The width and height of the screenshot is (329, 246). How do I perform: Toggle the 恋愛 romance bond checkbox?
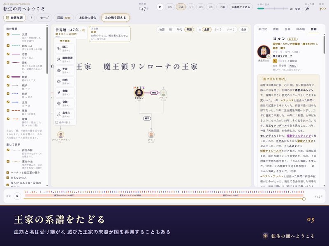click(x=8, y=54)
